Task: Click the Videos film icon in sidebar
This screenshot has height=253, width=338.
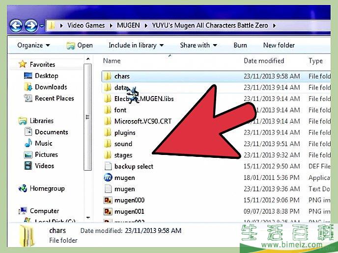Action: (28, 166)
